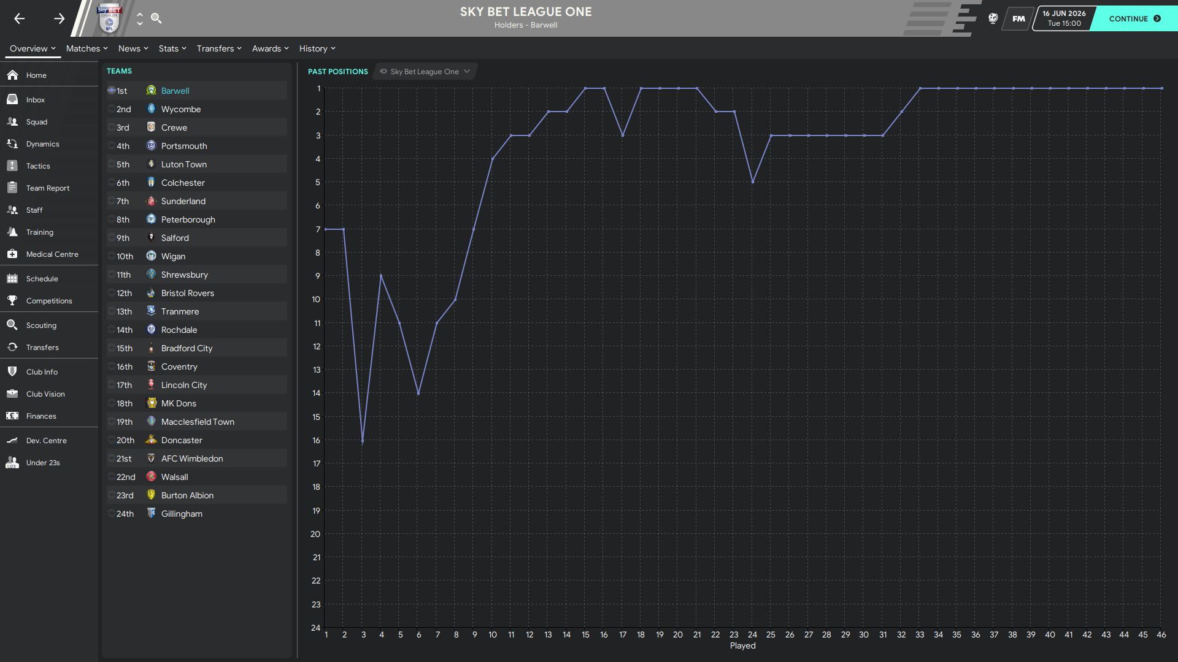Open the Tactics sidebar icon
This screenshot has width=1178, height=662.
coord(12,165)
